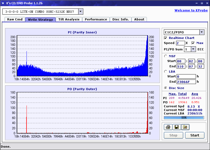Screen dimensions: 210x150
Task: Open the PI/PO Sum ECC dropdown
Action: (193, 49)
